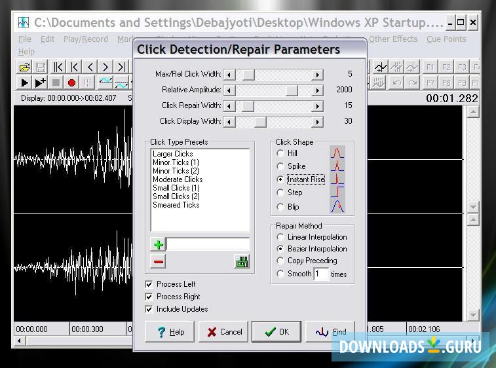This screenshot has height=368, width=496.
Task: Add a preset with the green plus button
Action: [x=158, y=244]
